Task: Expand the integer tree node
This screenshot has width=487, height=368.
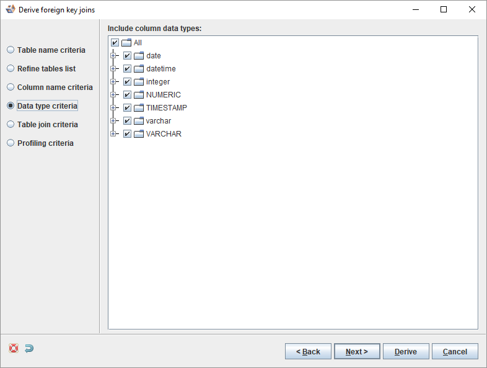Action: coord(113,82)
